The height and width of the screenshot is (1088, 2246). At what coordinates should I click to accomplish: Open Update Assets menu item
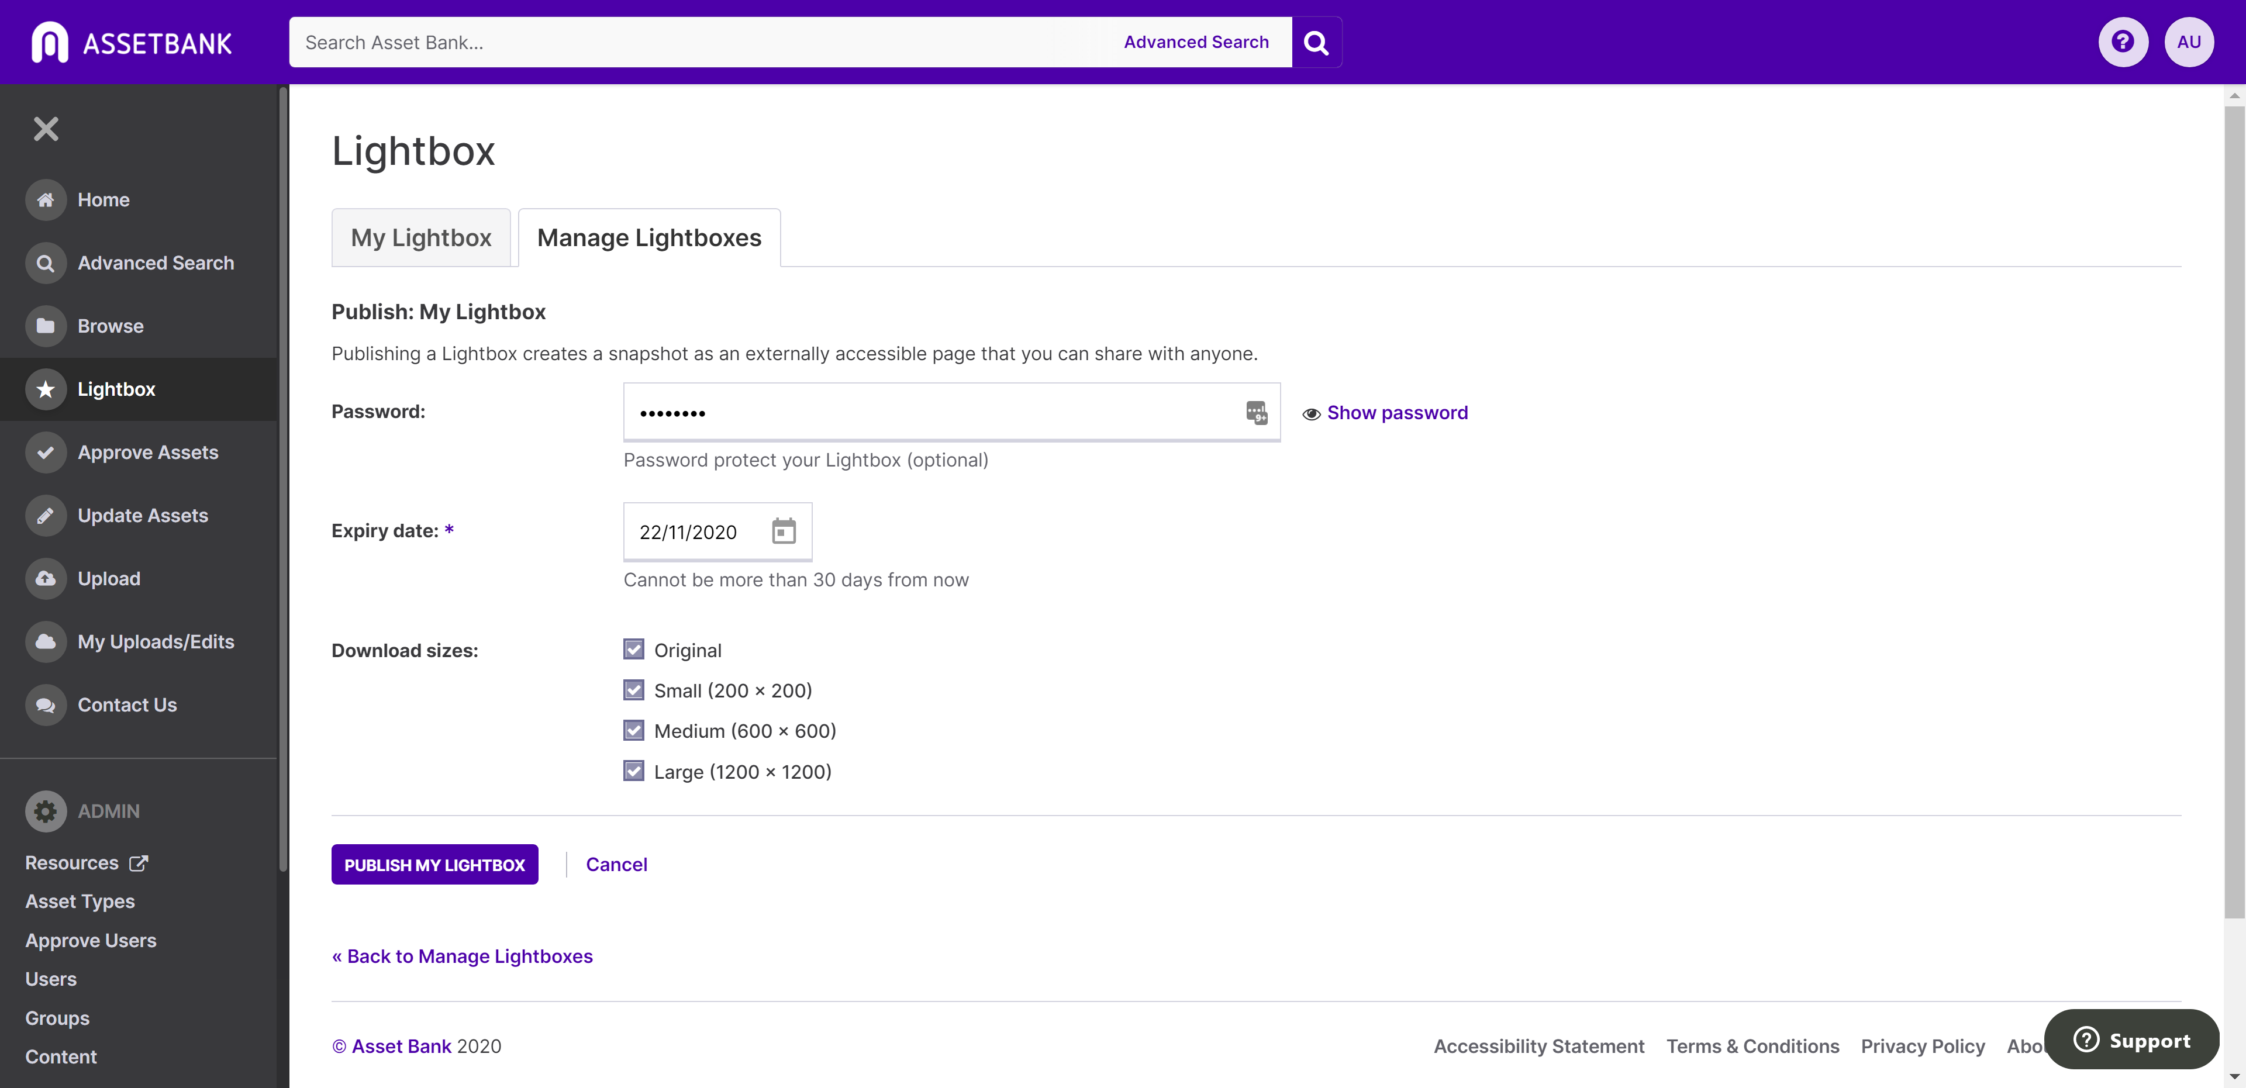pos(143,515)
